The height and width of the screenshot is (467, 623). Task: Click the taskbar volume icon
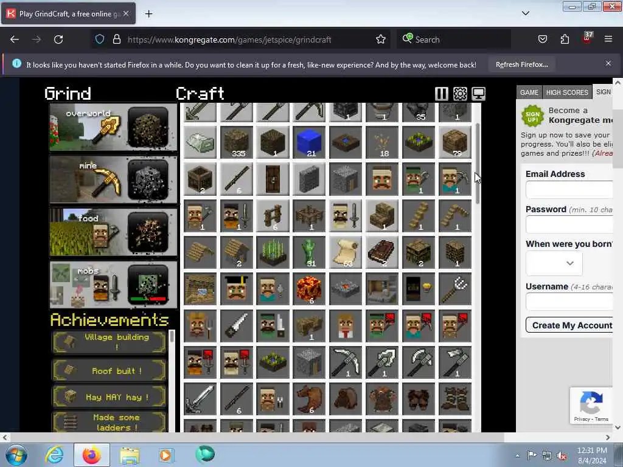pos(562,456)
